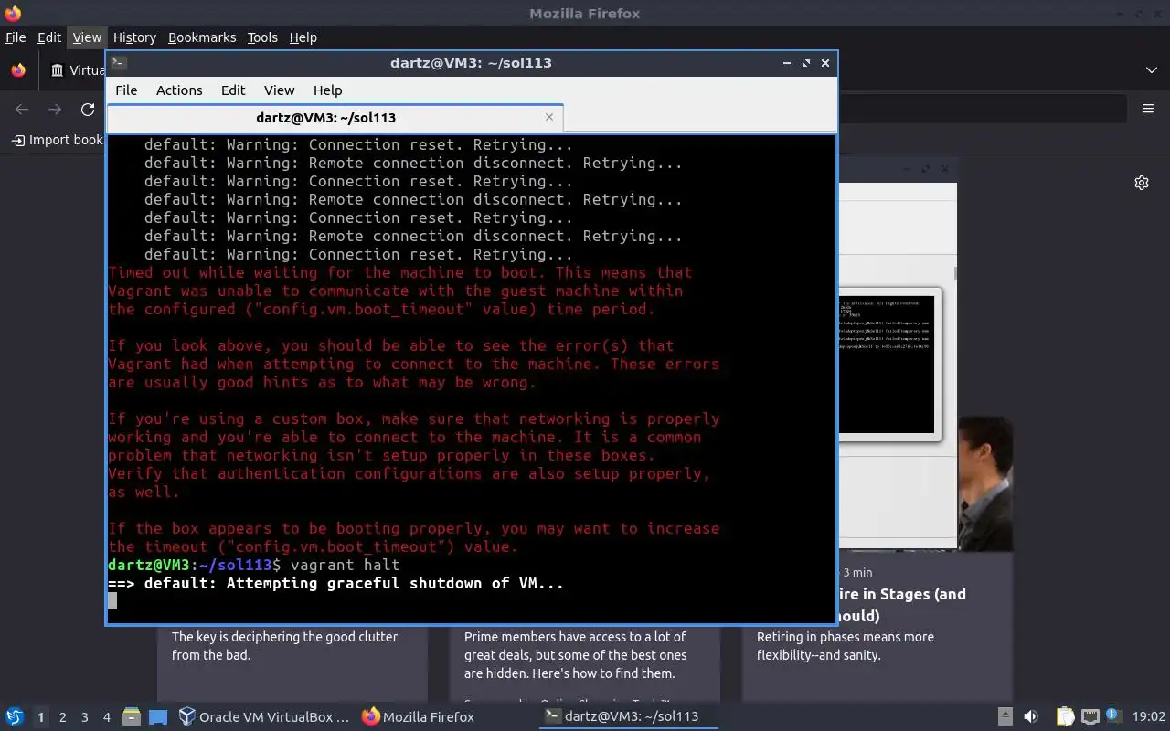Open Firefox hamburger application menu
Image resolution: width=1170 pixels, height=731 pixels.
click(1148, 109)
